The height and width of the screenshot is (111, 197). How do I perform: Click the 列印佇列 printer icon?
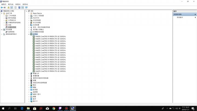click(31, 18)
